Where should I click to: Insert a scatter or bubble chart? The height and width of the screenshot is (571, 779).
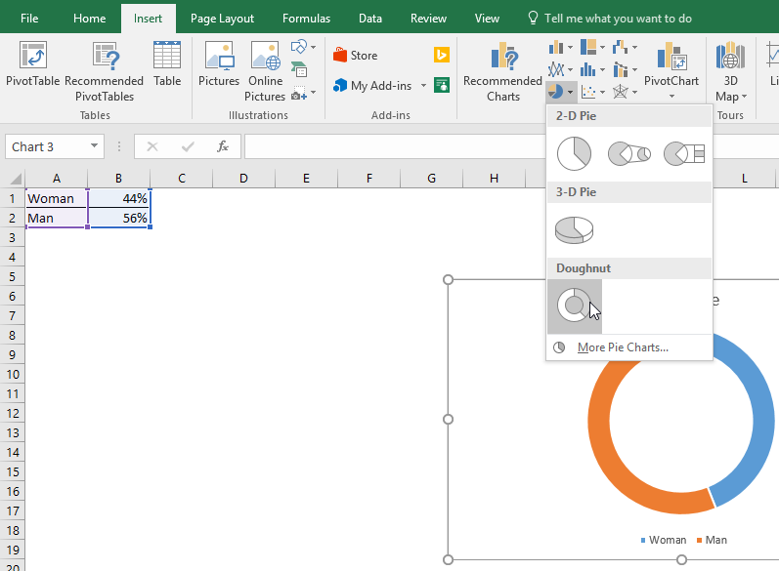(588, 92)
